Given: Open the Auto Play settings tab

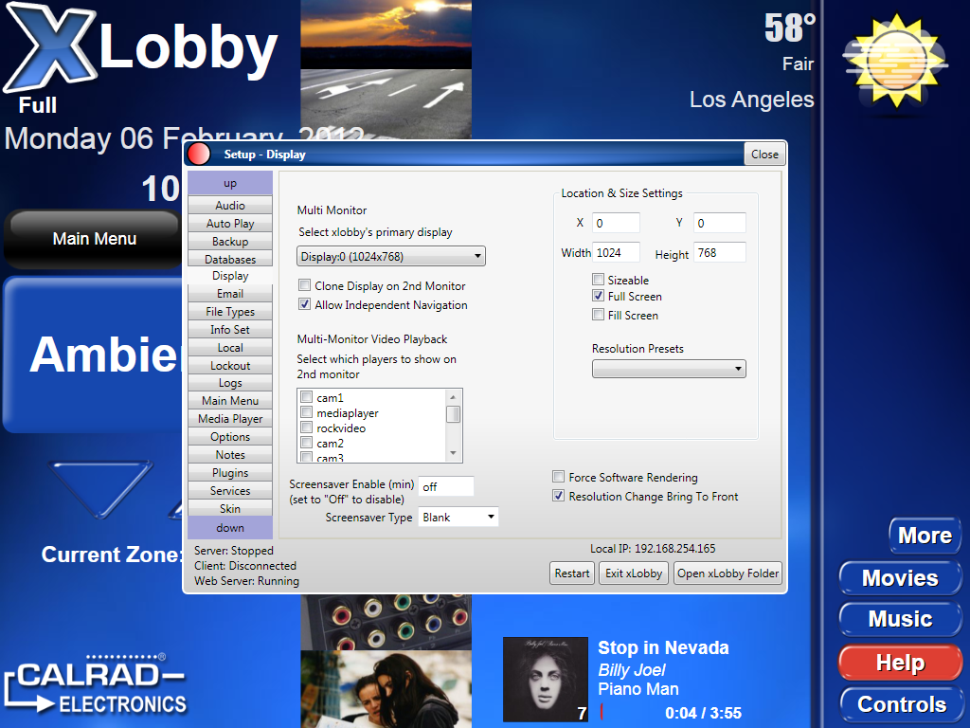Looking at the screenshot, I should click(x=230, y=223).
